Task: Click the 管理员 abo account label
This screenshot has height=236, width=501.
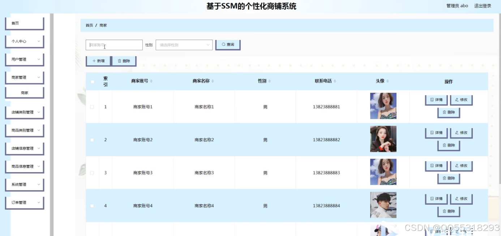Action: pyautogui.click(x=457, y=6)
